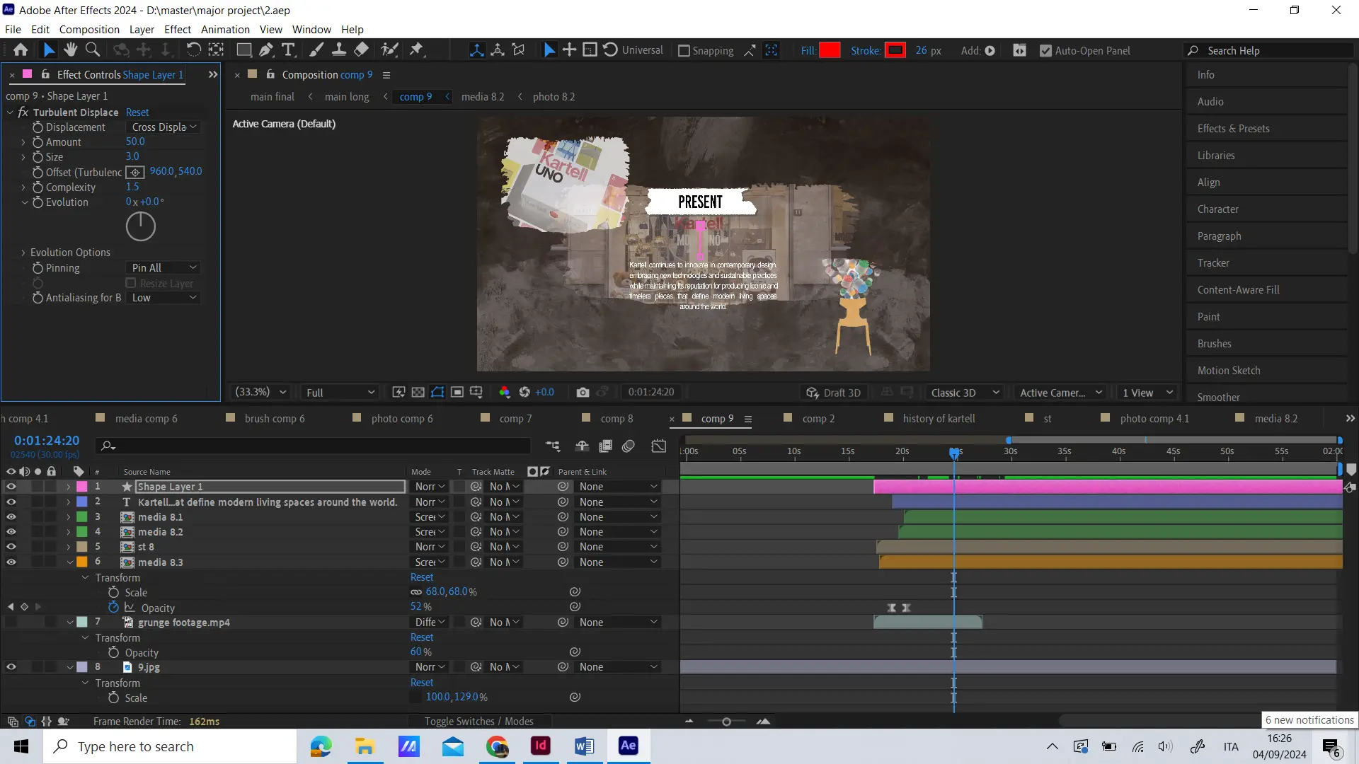
Task: Open the Composition Mini-Flowchart icon
Action: coord(553,446)
